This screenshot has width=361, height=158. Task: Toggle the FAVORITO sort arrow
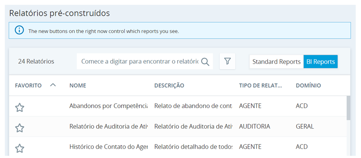[53, 85]
